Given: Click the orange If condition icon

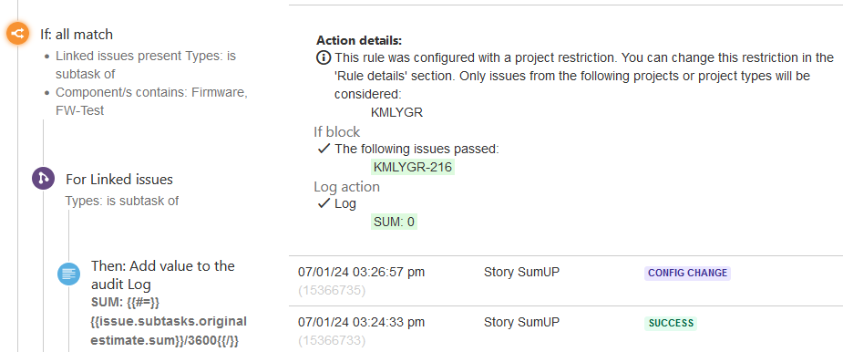Looking at the screenshot, I should pyautogui.click(x=17, y=35).
